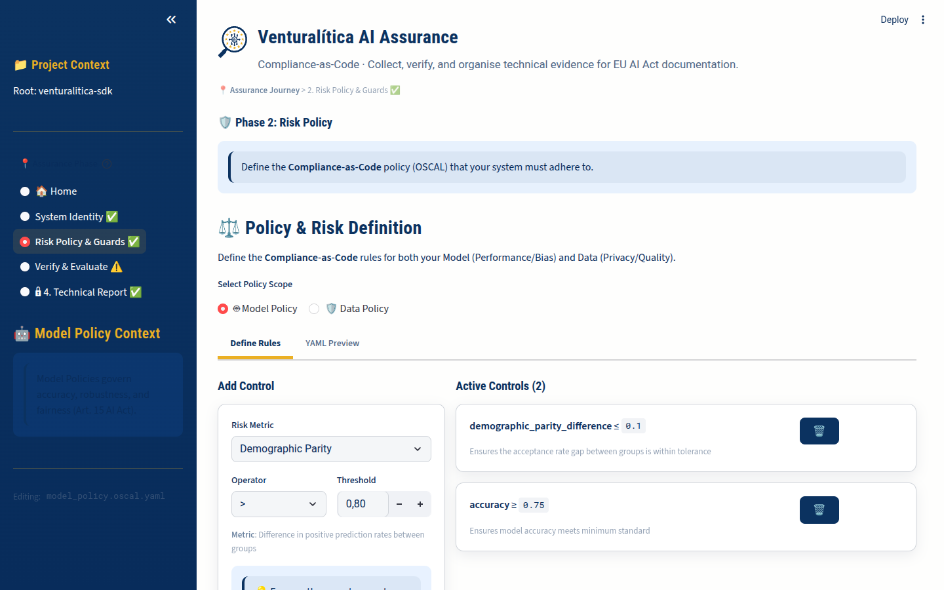This screenshot has height=590, width=944.
Task: Collapse the sidebar with double chevron icon
Action: click(x=171, y=20)
